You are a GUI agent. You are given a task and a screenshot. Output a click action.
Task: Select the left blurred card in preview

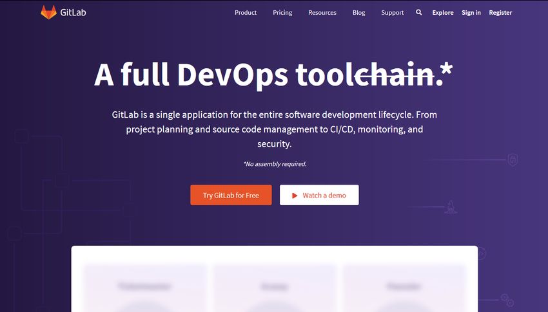pyautogui.click(x=146, y=288)
